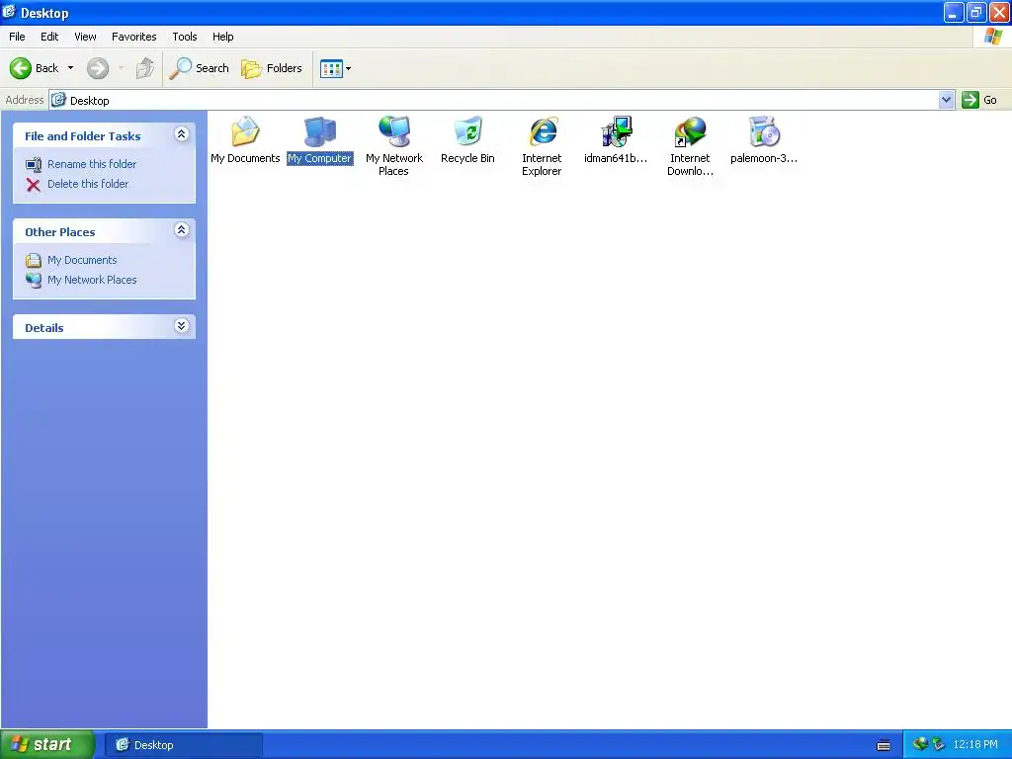The image size is (1012, 759).
Task: Open the File menu
Action: point(17,37)
